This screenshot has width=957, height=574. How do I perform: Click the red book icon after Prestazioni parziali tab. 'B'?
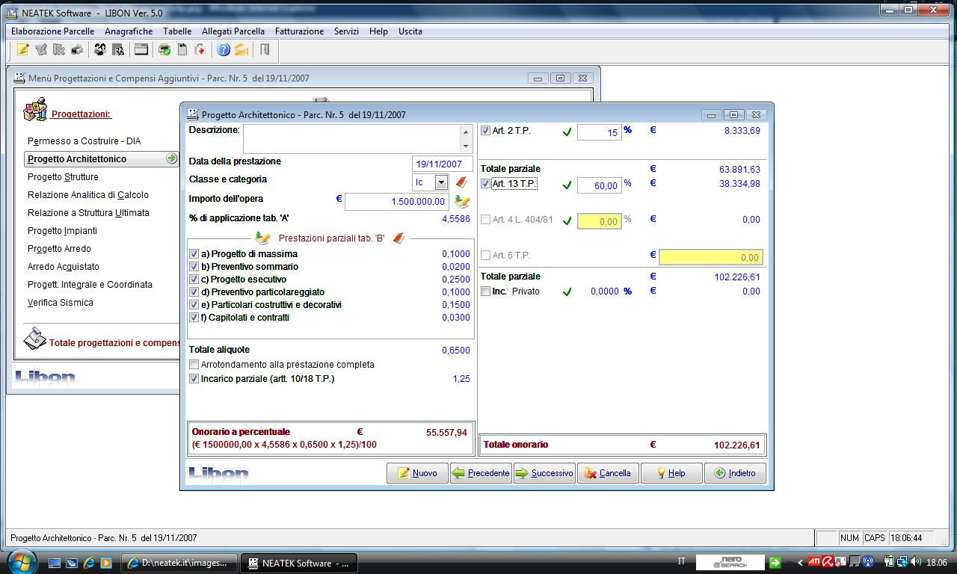pyautogui.click(x=399, y=238)
